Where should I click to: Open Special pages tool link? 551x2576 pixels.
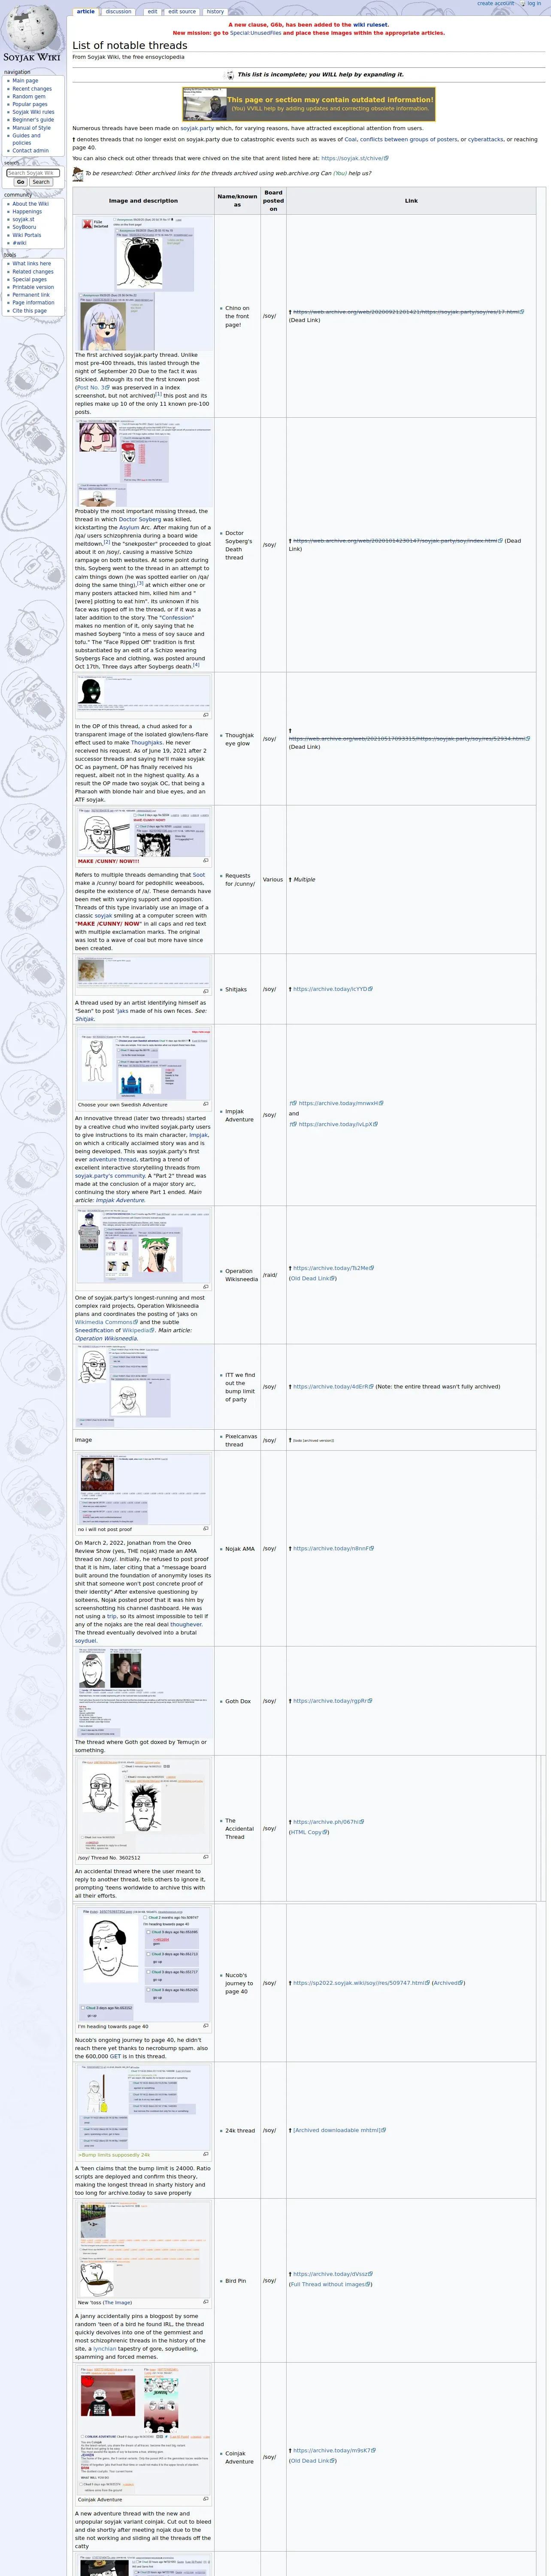pos(29,280)
